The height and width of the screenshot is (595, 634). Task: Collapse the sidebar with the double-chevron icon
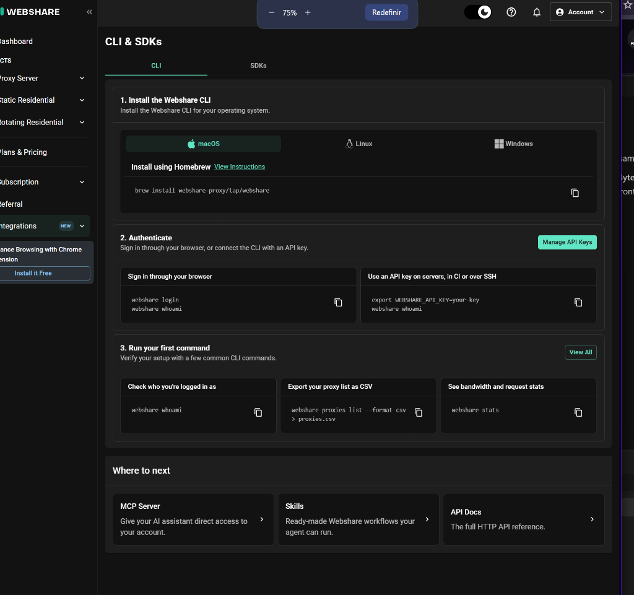click(89, 12)
